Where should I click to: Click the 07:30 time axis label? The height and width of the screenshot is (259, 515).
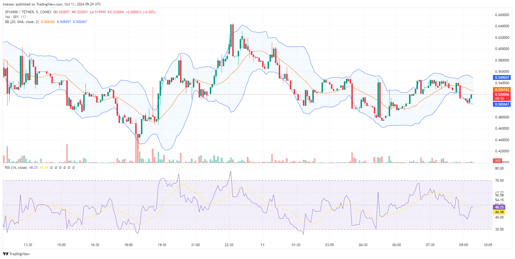tap(430, 245)
